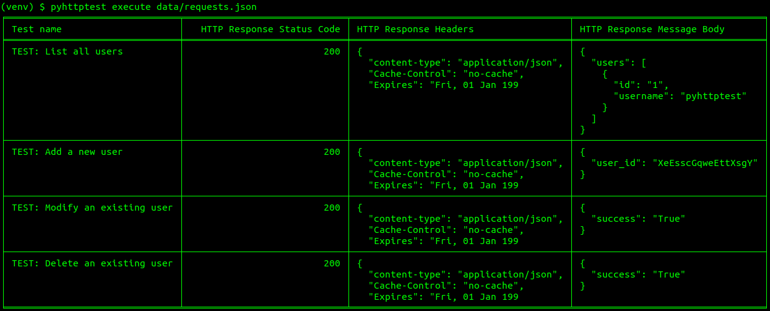The image size is (770, 311).
Task: Click the 200 status code for Add a new user
Action: pos(332,152)
